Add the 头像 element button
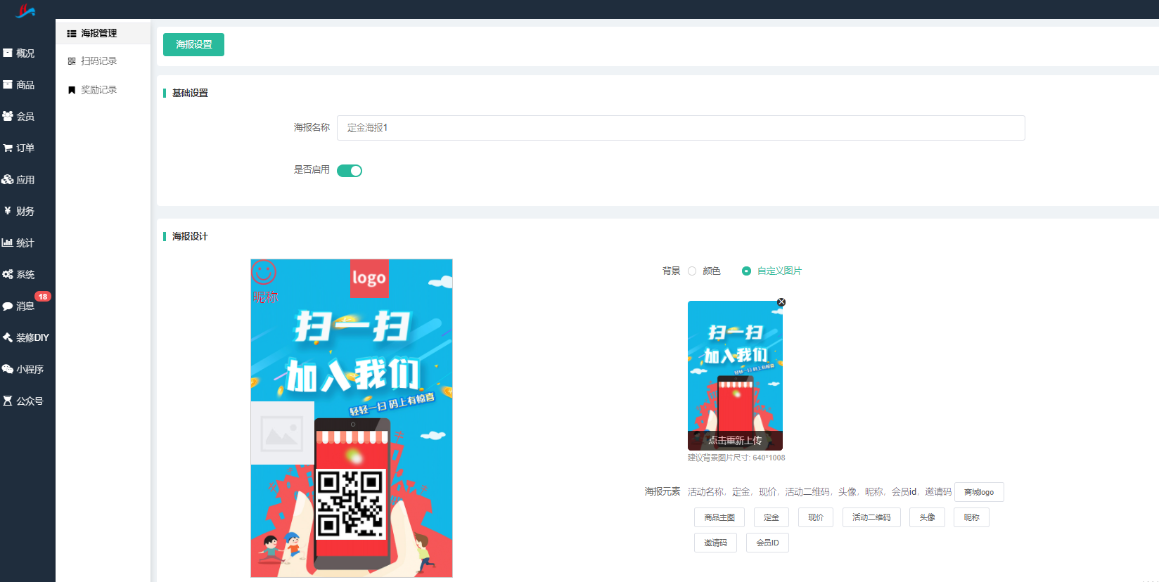 [928, 517]
